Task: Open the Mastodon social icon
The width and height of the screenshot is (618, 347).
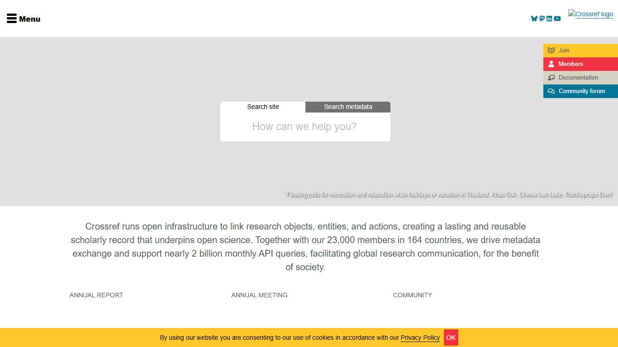Action: pos(542,19)
